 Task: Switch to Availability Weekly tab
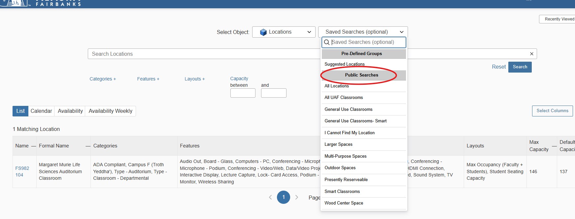click(x=110, y=111)
